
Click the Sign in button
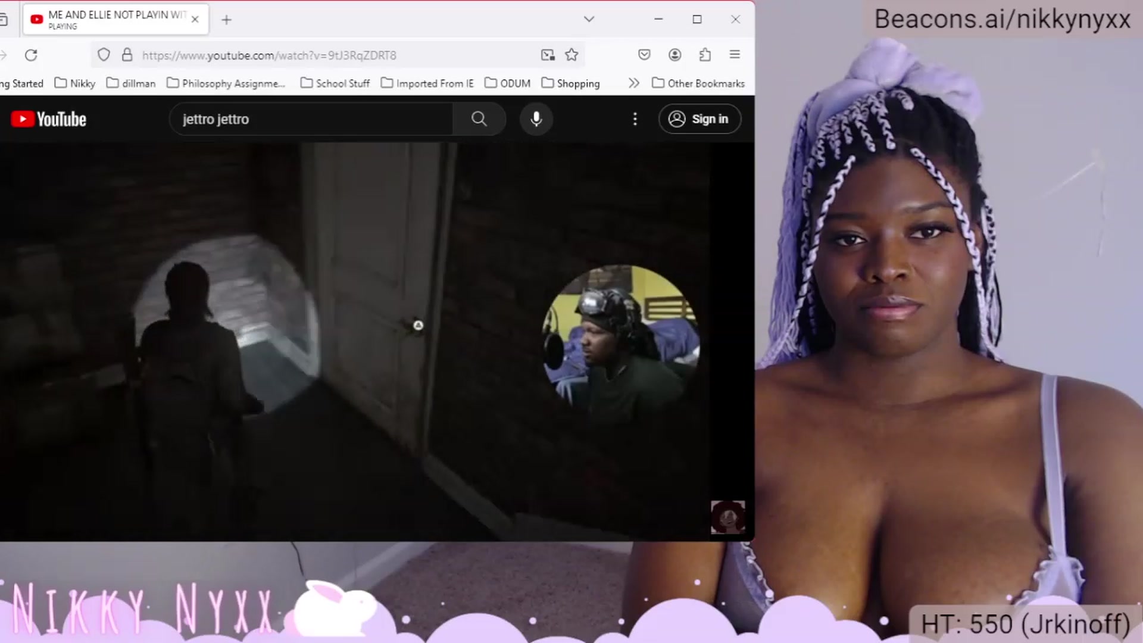click(x=699, y=119)
